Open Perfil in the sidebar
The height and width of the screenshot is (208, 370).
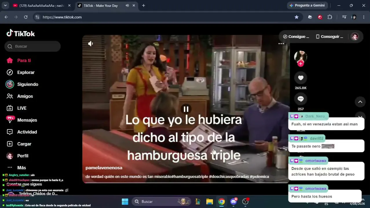coord(17,156)
